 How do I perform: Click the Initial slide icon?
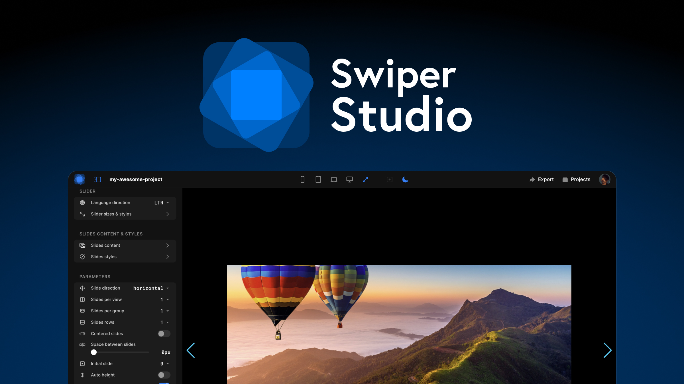tap(82, 364)
